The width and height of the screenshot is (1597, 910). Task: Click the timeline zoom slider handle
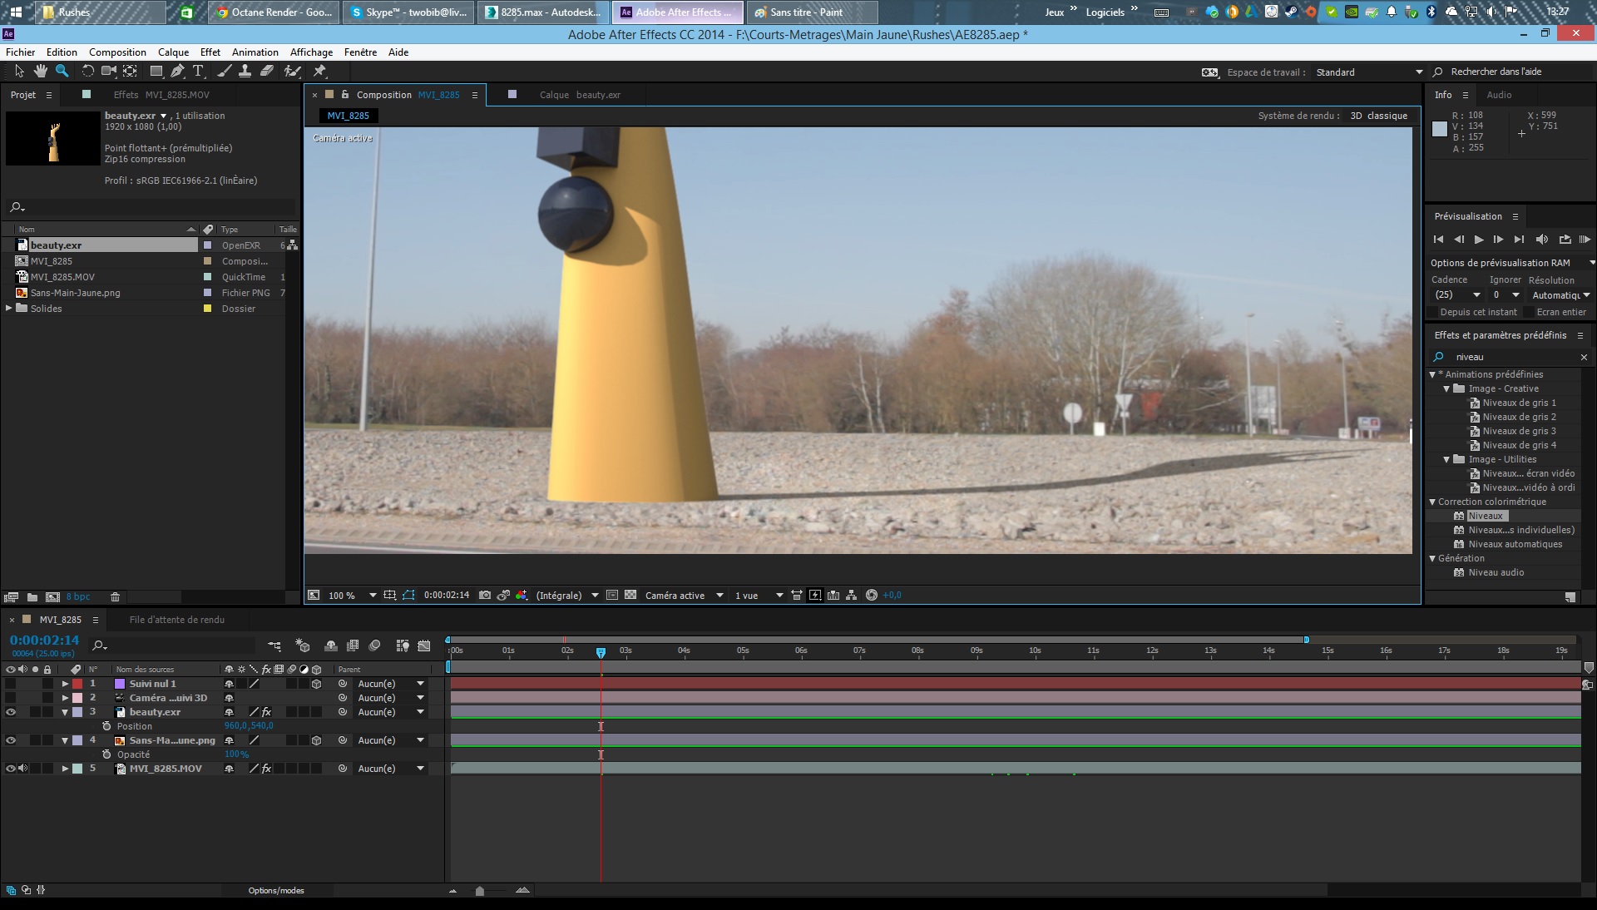pyautogui.click(x=479, y=891)
